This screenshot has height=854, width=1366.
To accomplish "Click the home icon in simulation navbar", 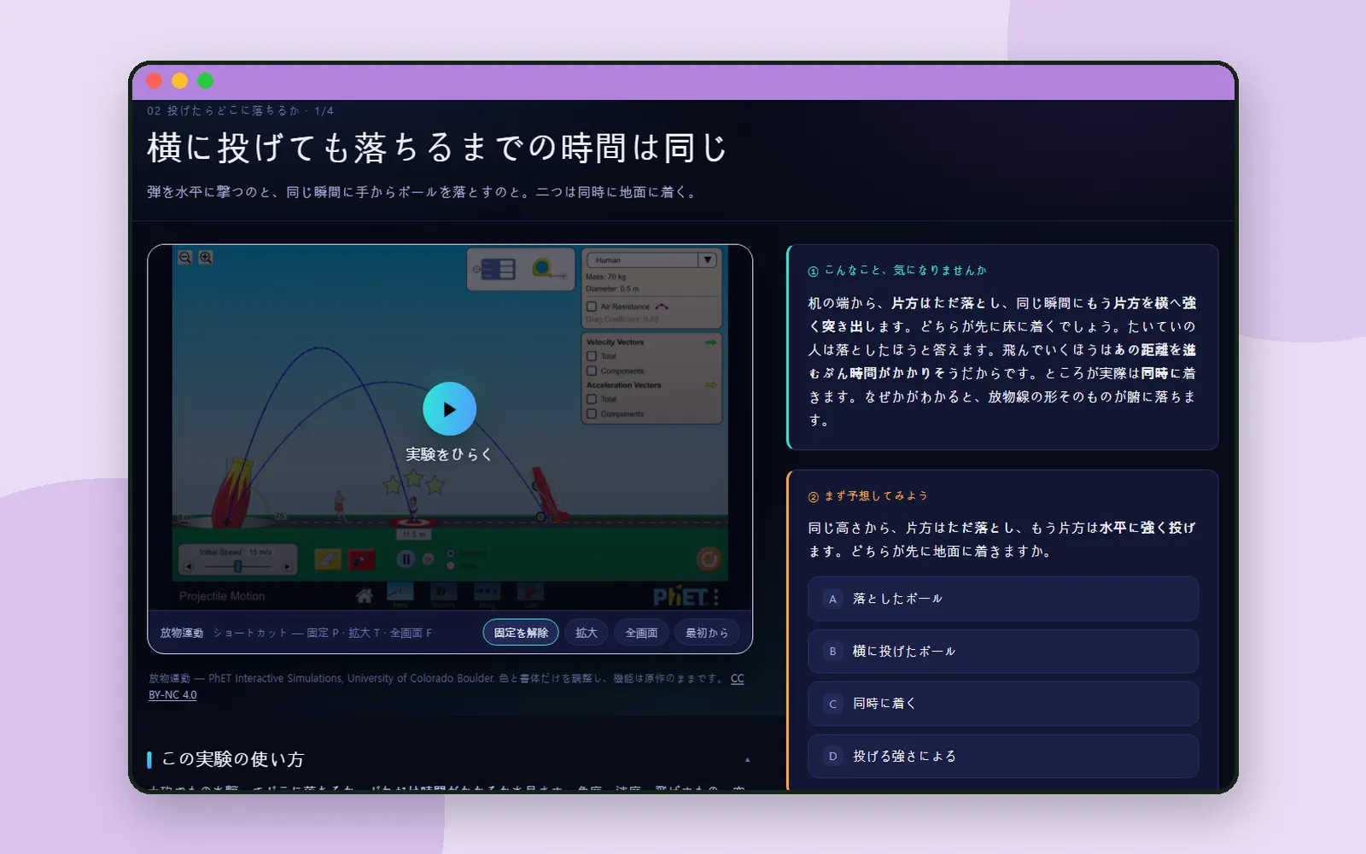I will click(365, 595).
